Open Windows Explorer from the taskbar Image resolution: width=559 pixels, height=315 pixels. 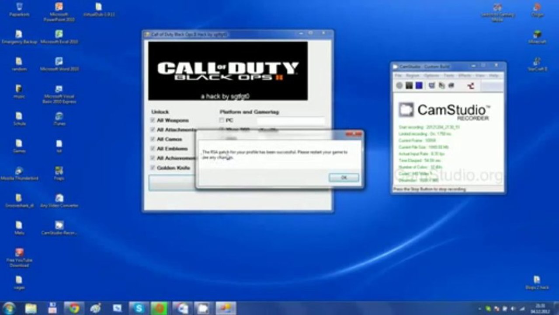31,308
